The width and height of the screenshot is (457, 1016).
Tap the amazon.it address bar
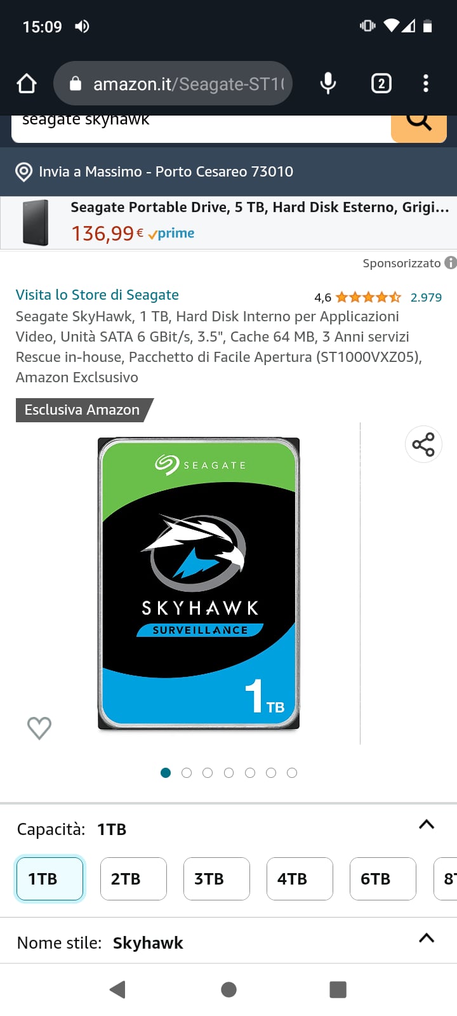tap(173, 83)
